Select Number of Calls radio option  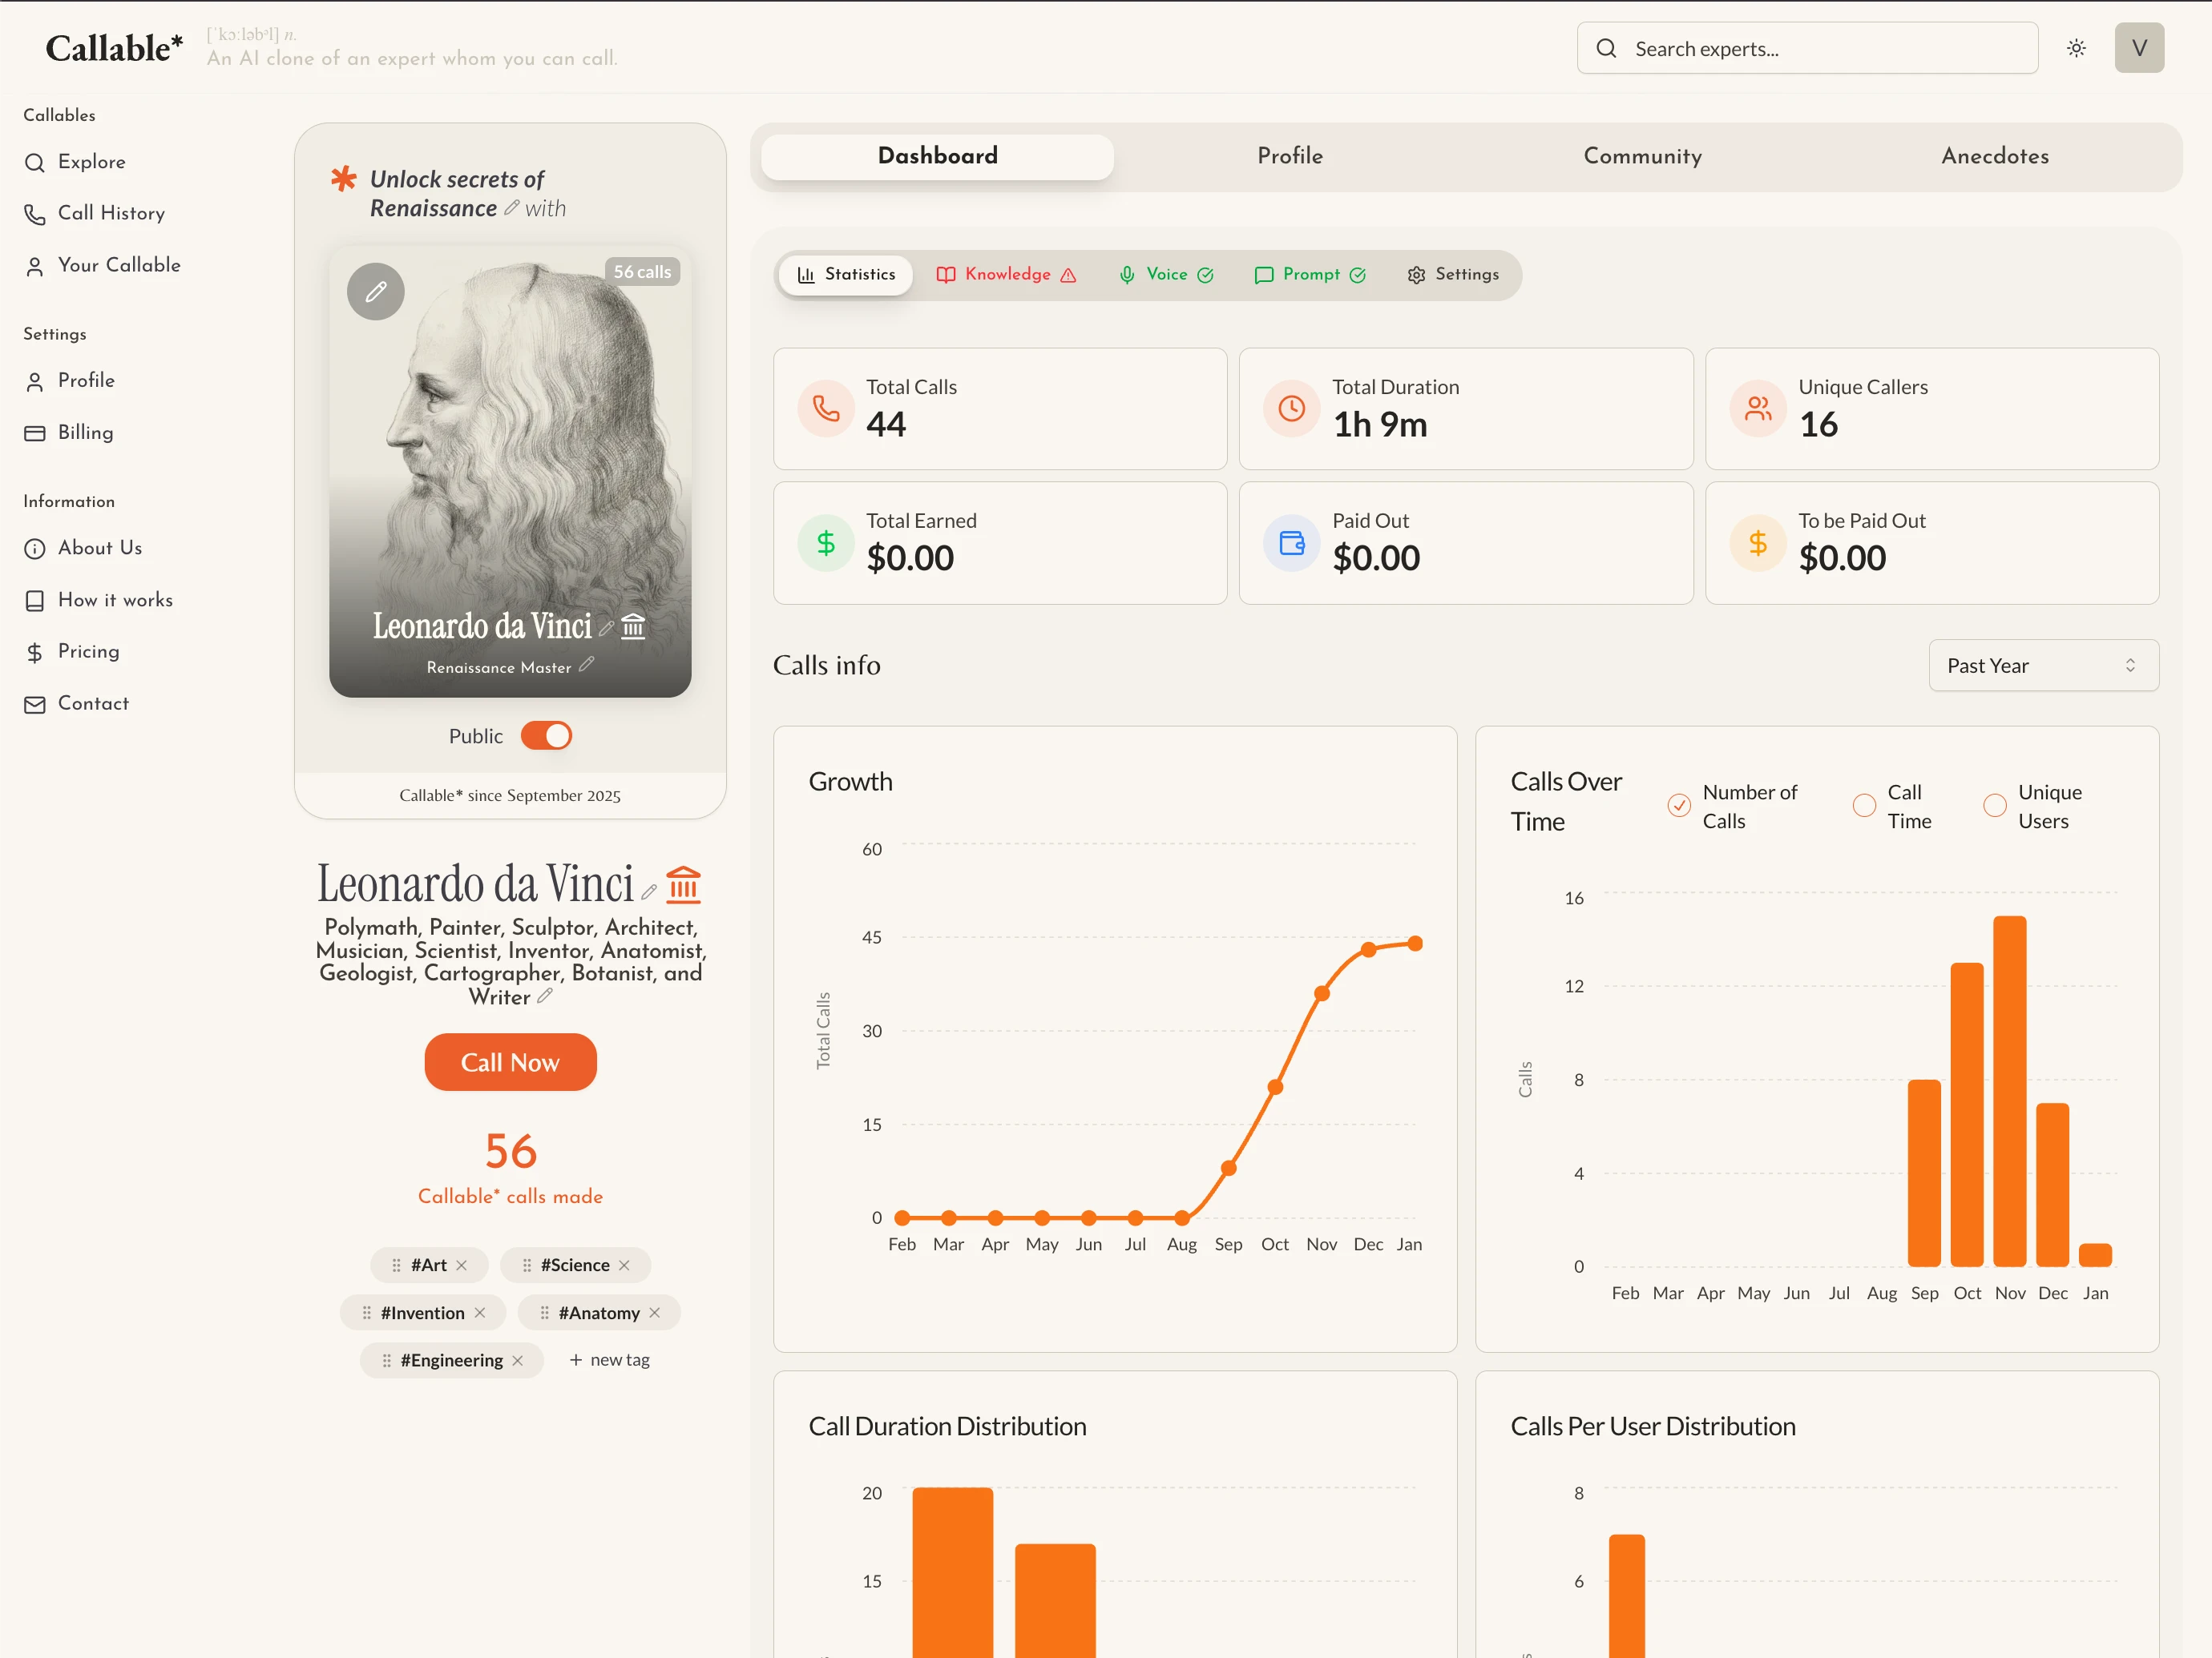tap(1679, 806)
